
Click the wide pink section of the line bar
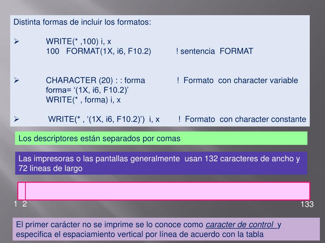168,191
